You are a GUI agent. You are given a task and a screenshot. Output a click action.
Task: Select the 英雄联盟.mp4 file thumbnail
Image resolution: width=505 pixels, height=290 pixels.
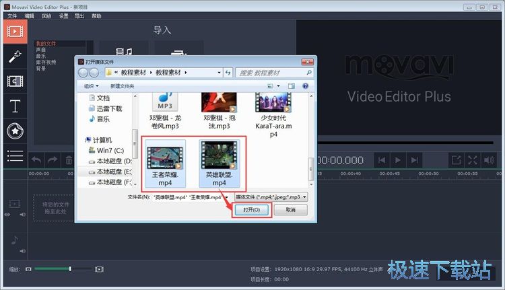point(220,164)
